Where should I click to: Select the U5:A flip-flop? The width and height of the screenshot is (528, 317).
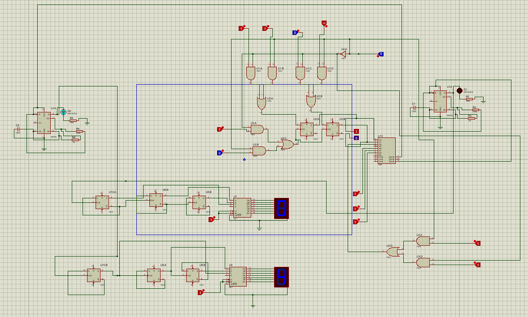tap(306, 130)
